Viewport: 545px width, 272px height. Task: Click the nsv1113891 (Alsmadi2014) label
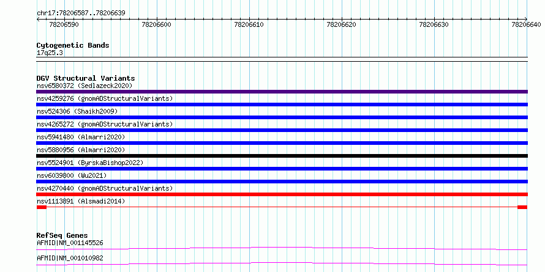click(81, 201)
